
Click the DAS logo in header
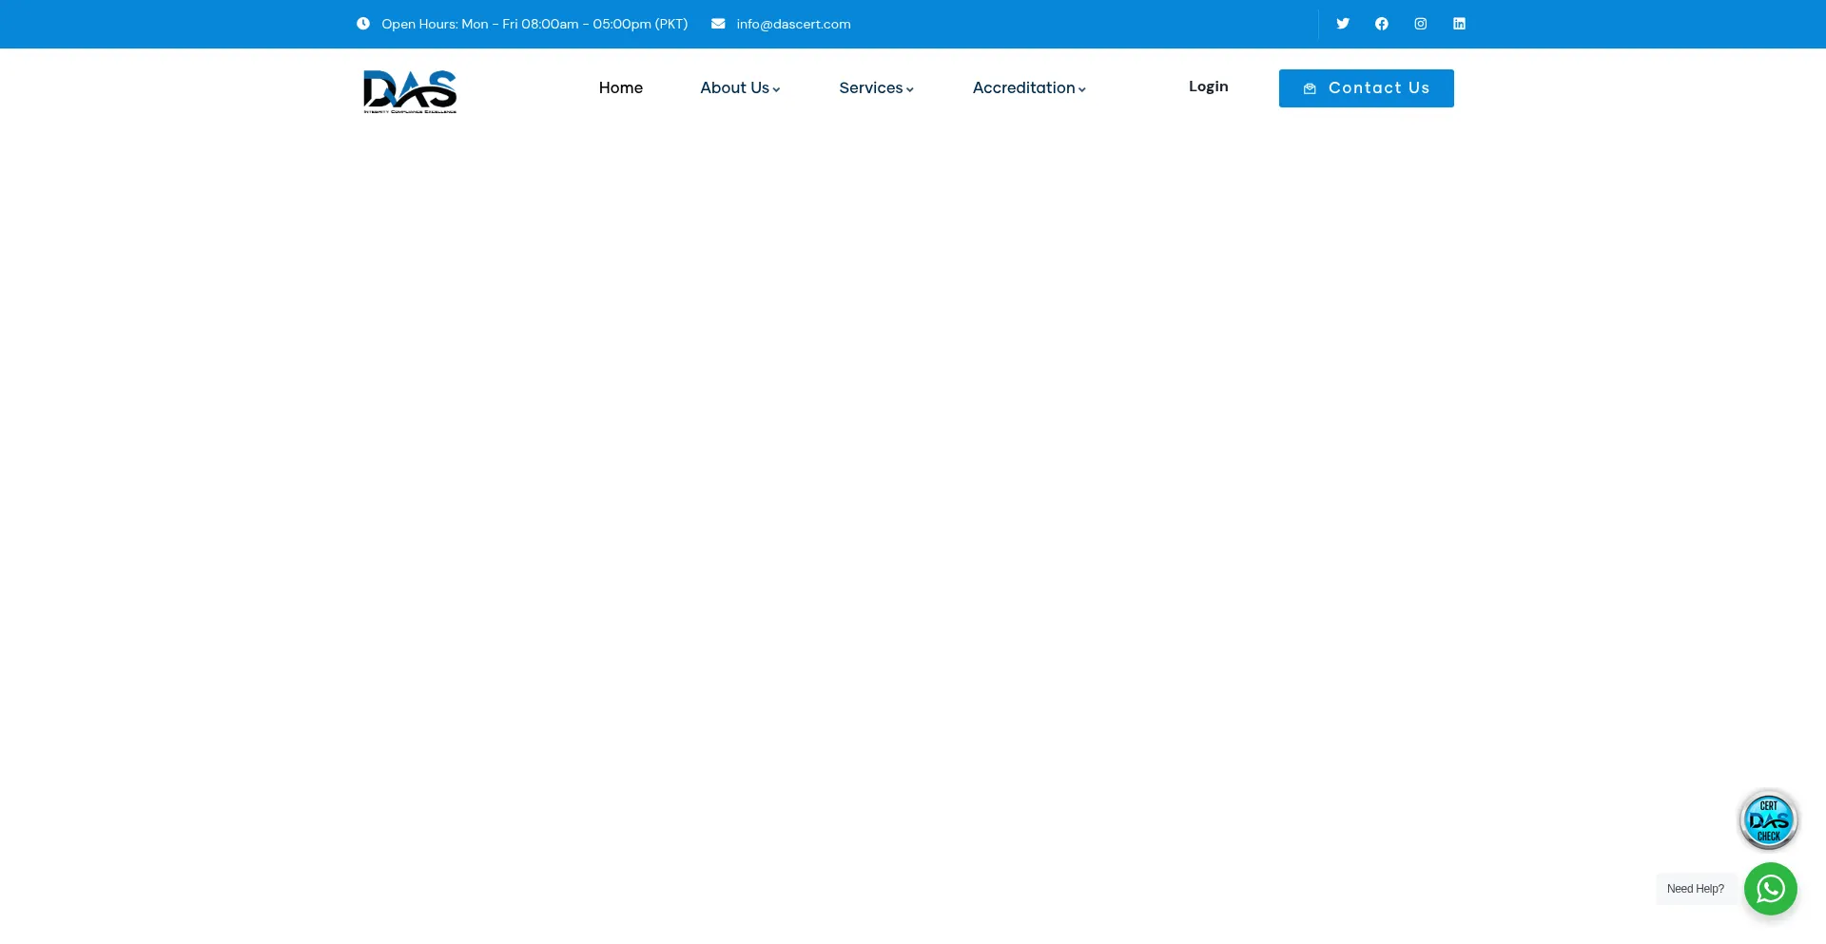click(x=410, y=91)
